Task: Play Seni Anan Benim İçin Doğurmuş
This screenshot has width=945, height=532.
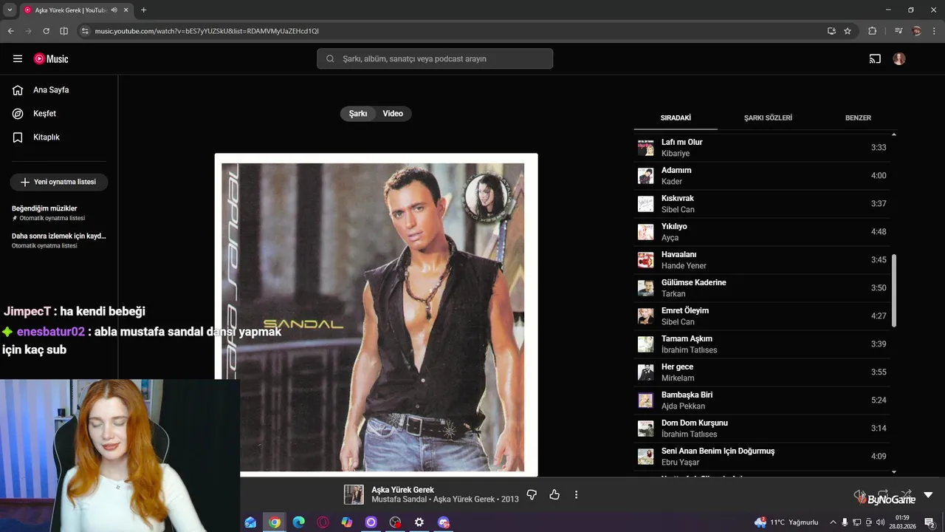Action: point(762,457)
